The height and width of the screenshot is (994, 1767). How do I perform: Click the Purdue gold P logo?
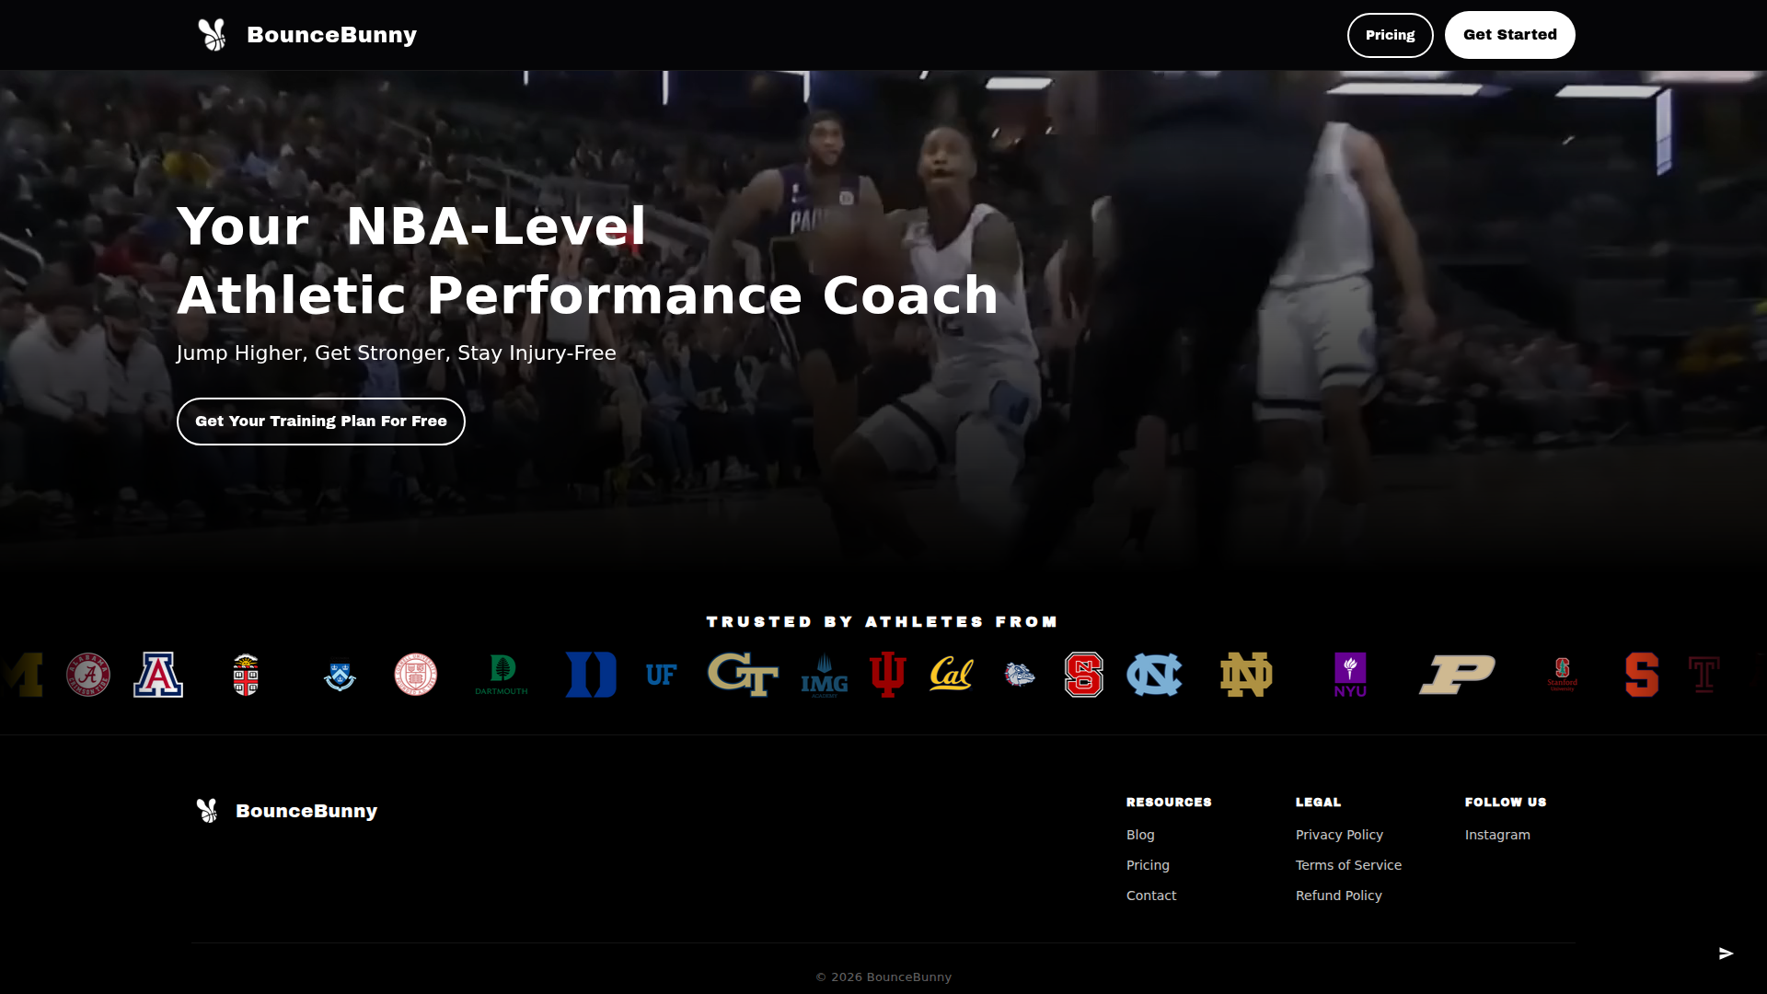coord(1457,675)
